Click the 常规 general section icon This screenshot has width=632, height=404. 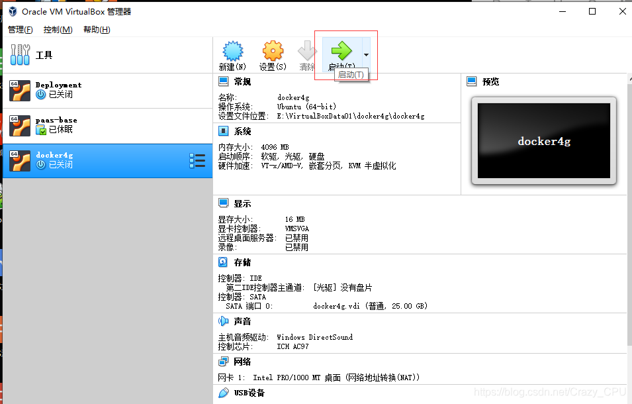[x=223, y=81]
